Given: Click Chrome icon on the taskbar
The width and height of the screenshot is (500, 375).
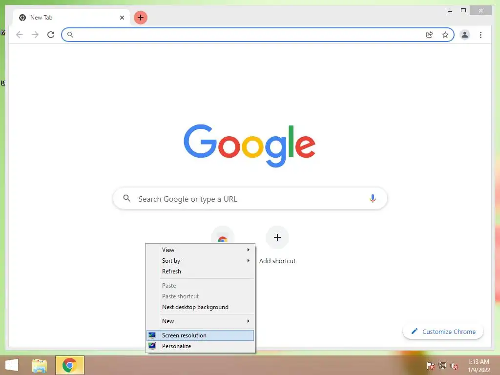Looking at the screenshot, I should coord(70,365).
